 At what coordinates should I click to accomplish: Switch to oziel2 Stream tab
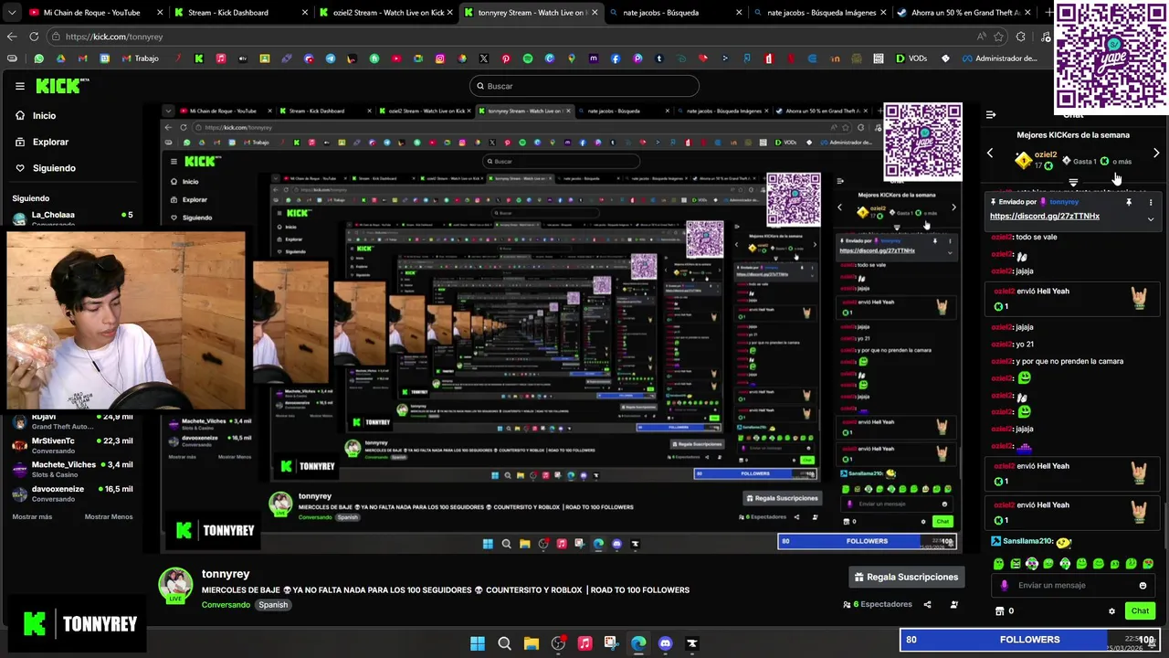(x=388, y=13)
